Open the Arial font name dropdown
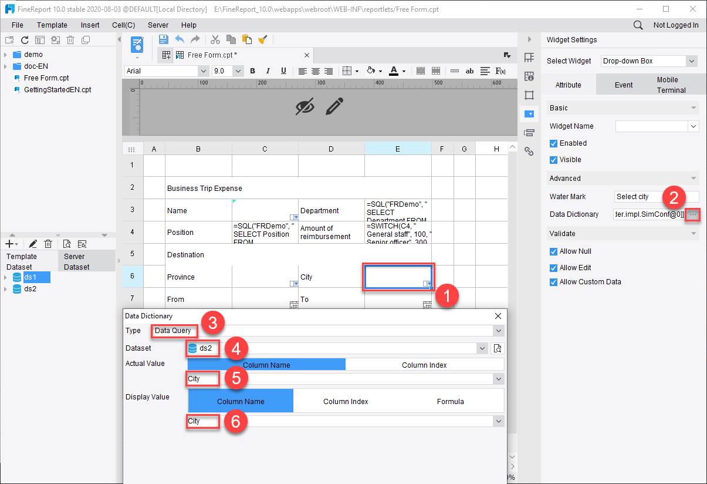The image size is (707, 484). pos(204,71)
